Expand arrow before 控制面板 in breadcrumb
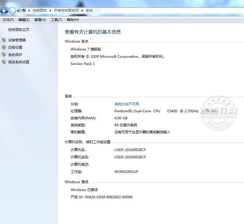This screenshot has height=224, width=244. [x=29, y=10]
